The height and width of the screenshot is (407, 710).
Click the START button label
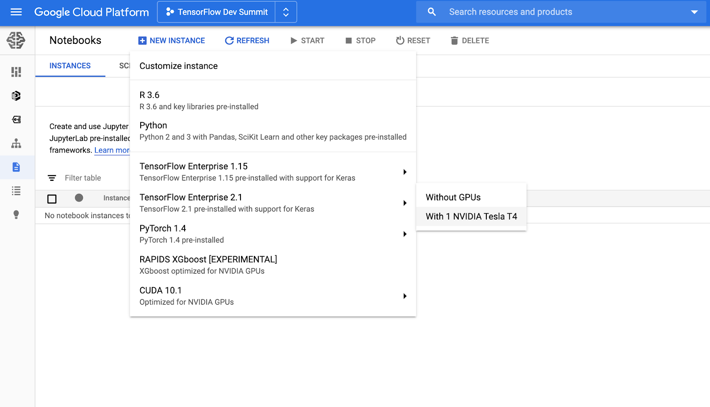313,41
